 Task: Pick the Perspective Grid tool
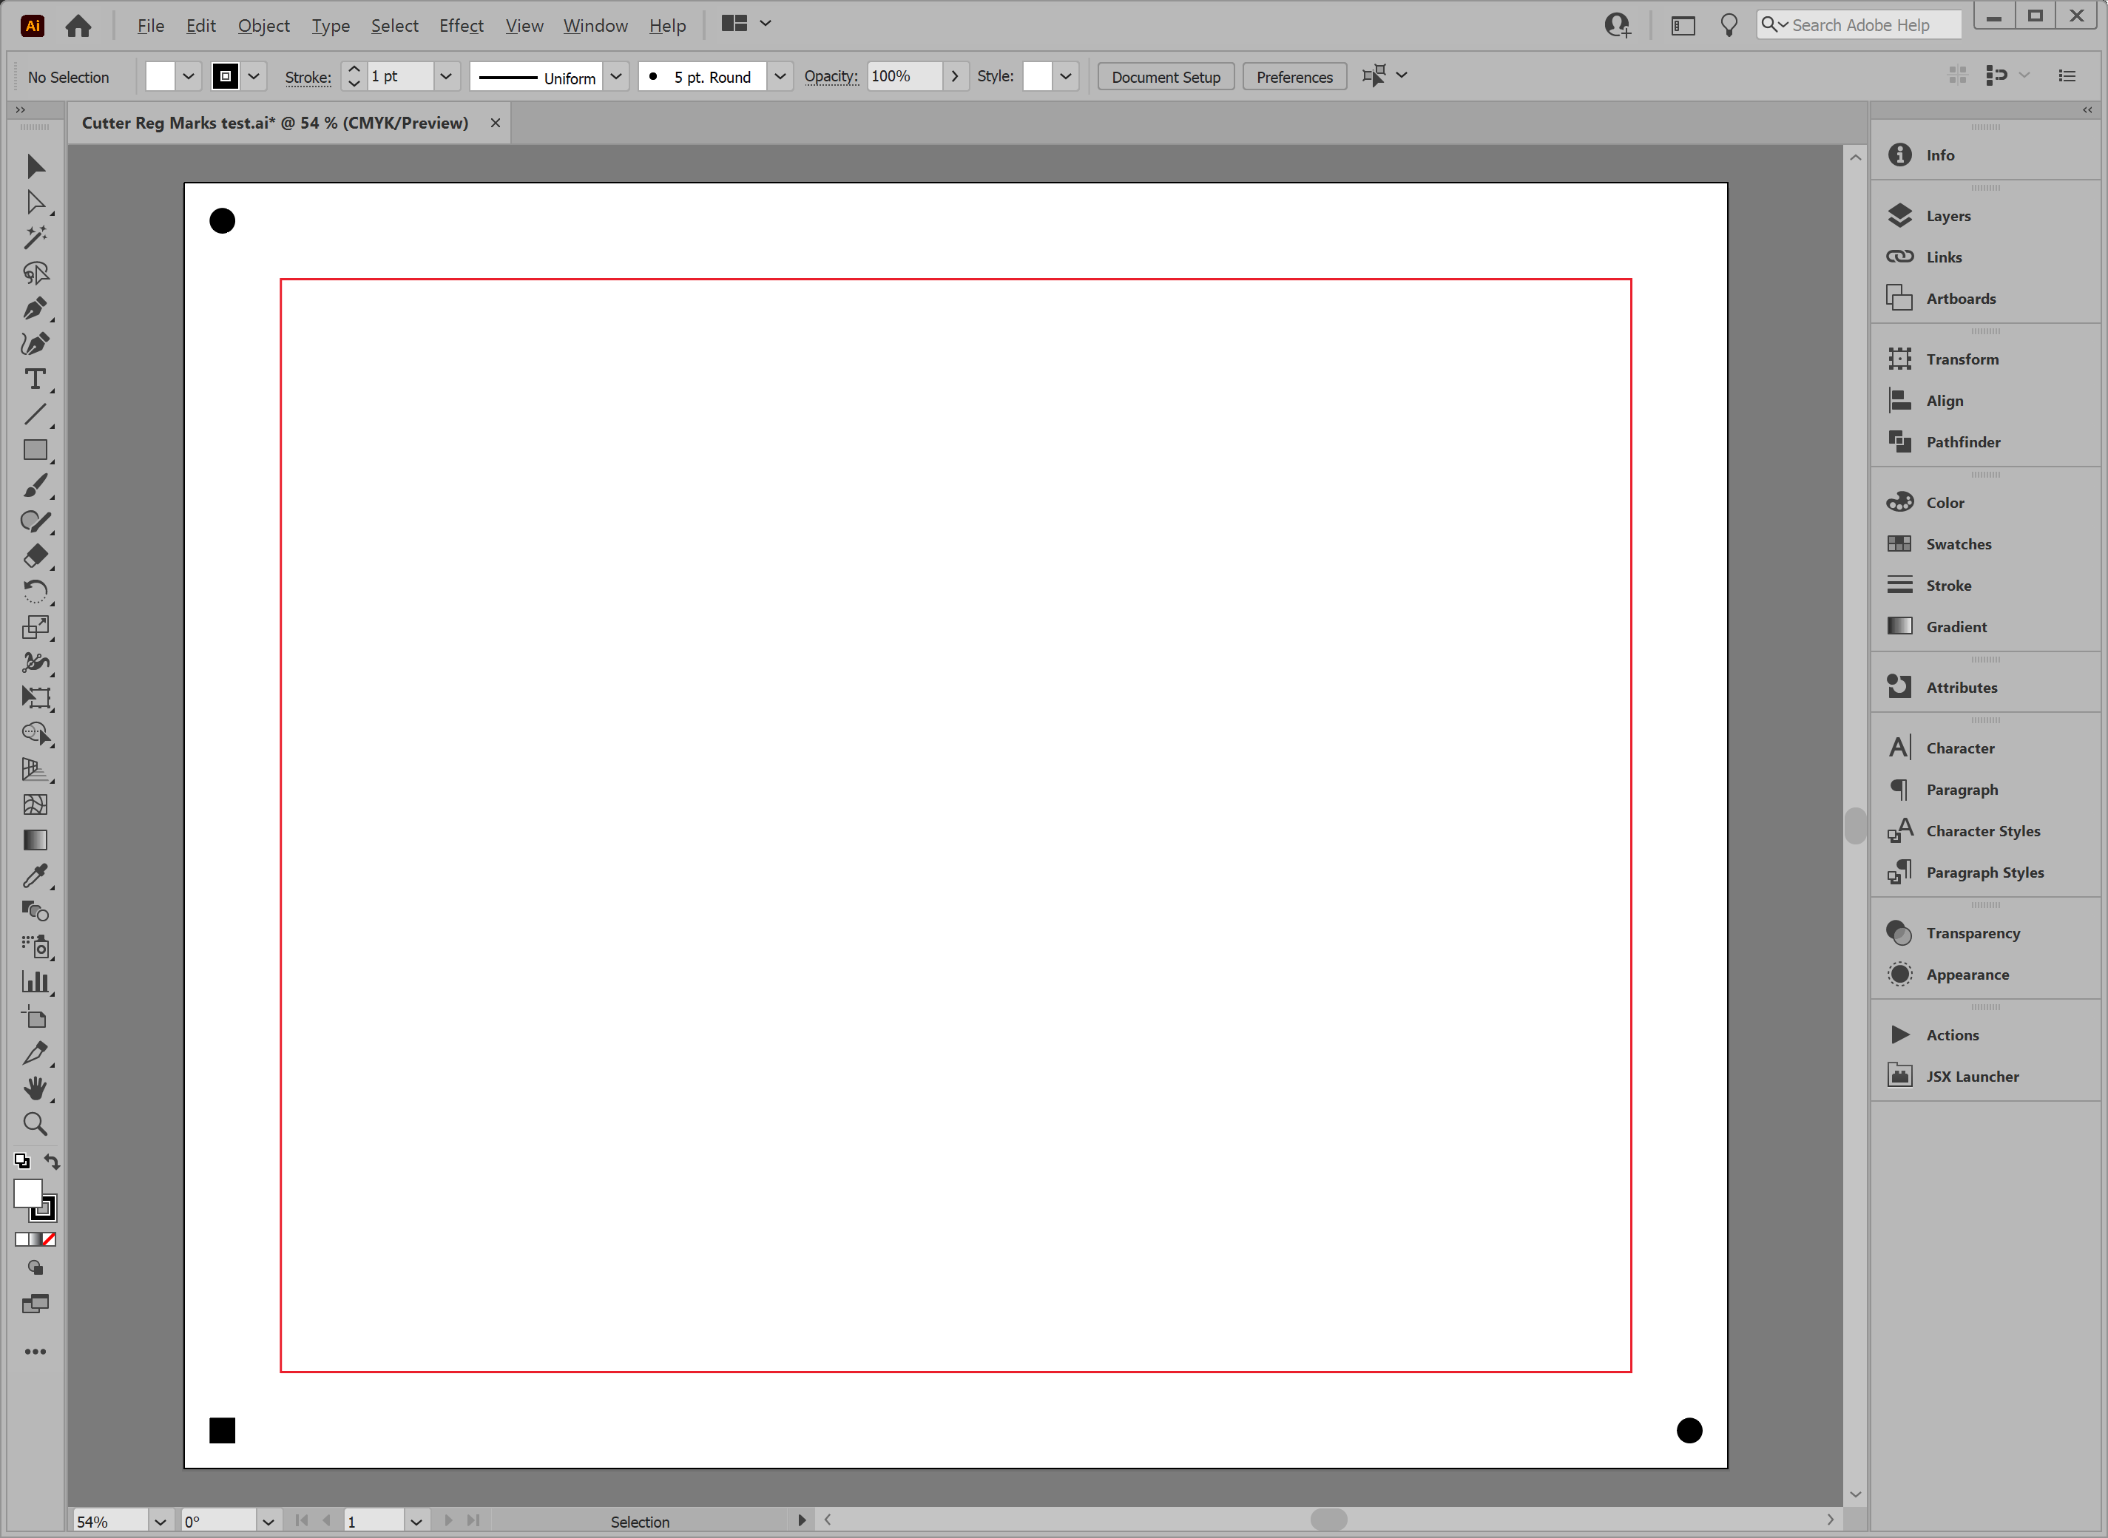36,769
